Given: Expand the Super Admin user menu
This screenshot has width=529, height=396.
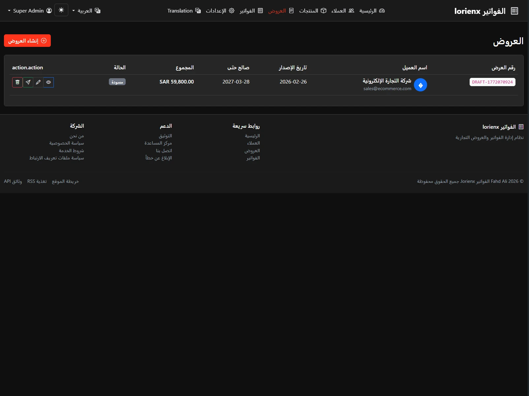Looking at the screenshot, I should (30, 11).
